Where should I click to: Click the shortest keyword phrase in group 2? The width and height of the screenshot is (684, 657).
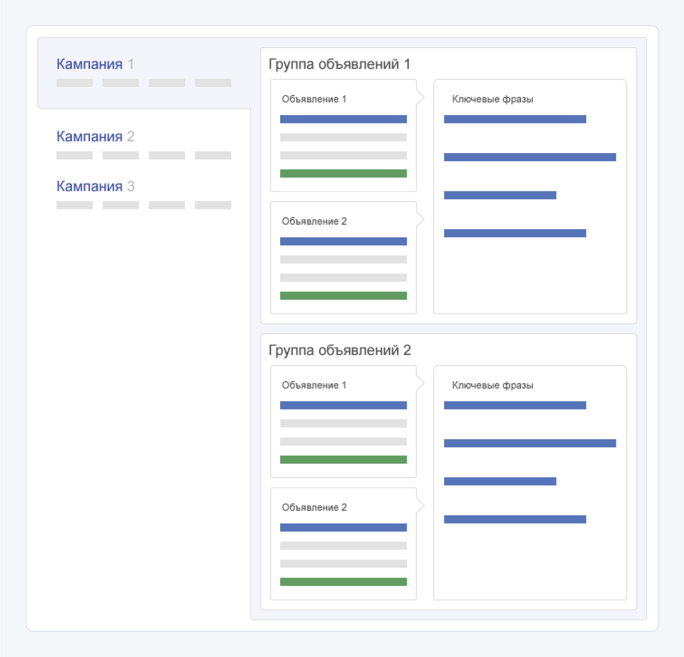coord(500,482)
